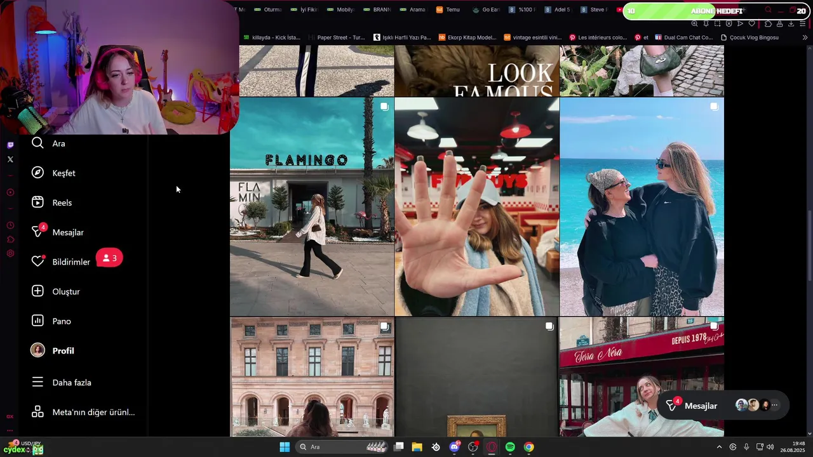Open Twitch panel in browser sidebar
Image resolution: width=813 pixels, height=457 pixels.
[x=10, y=145]
